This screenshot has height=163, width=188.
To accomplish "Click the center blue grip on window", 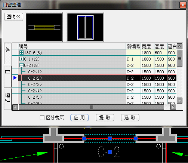I will pyautogui.click(x=110, y=138).
